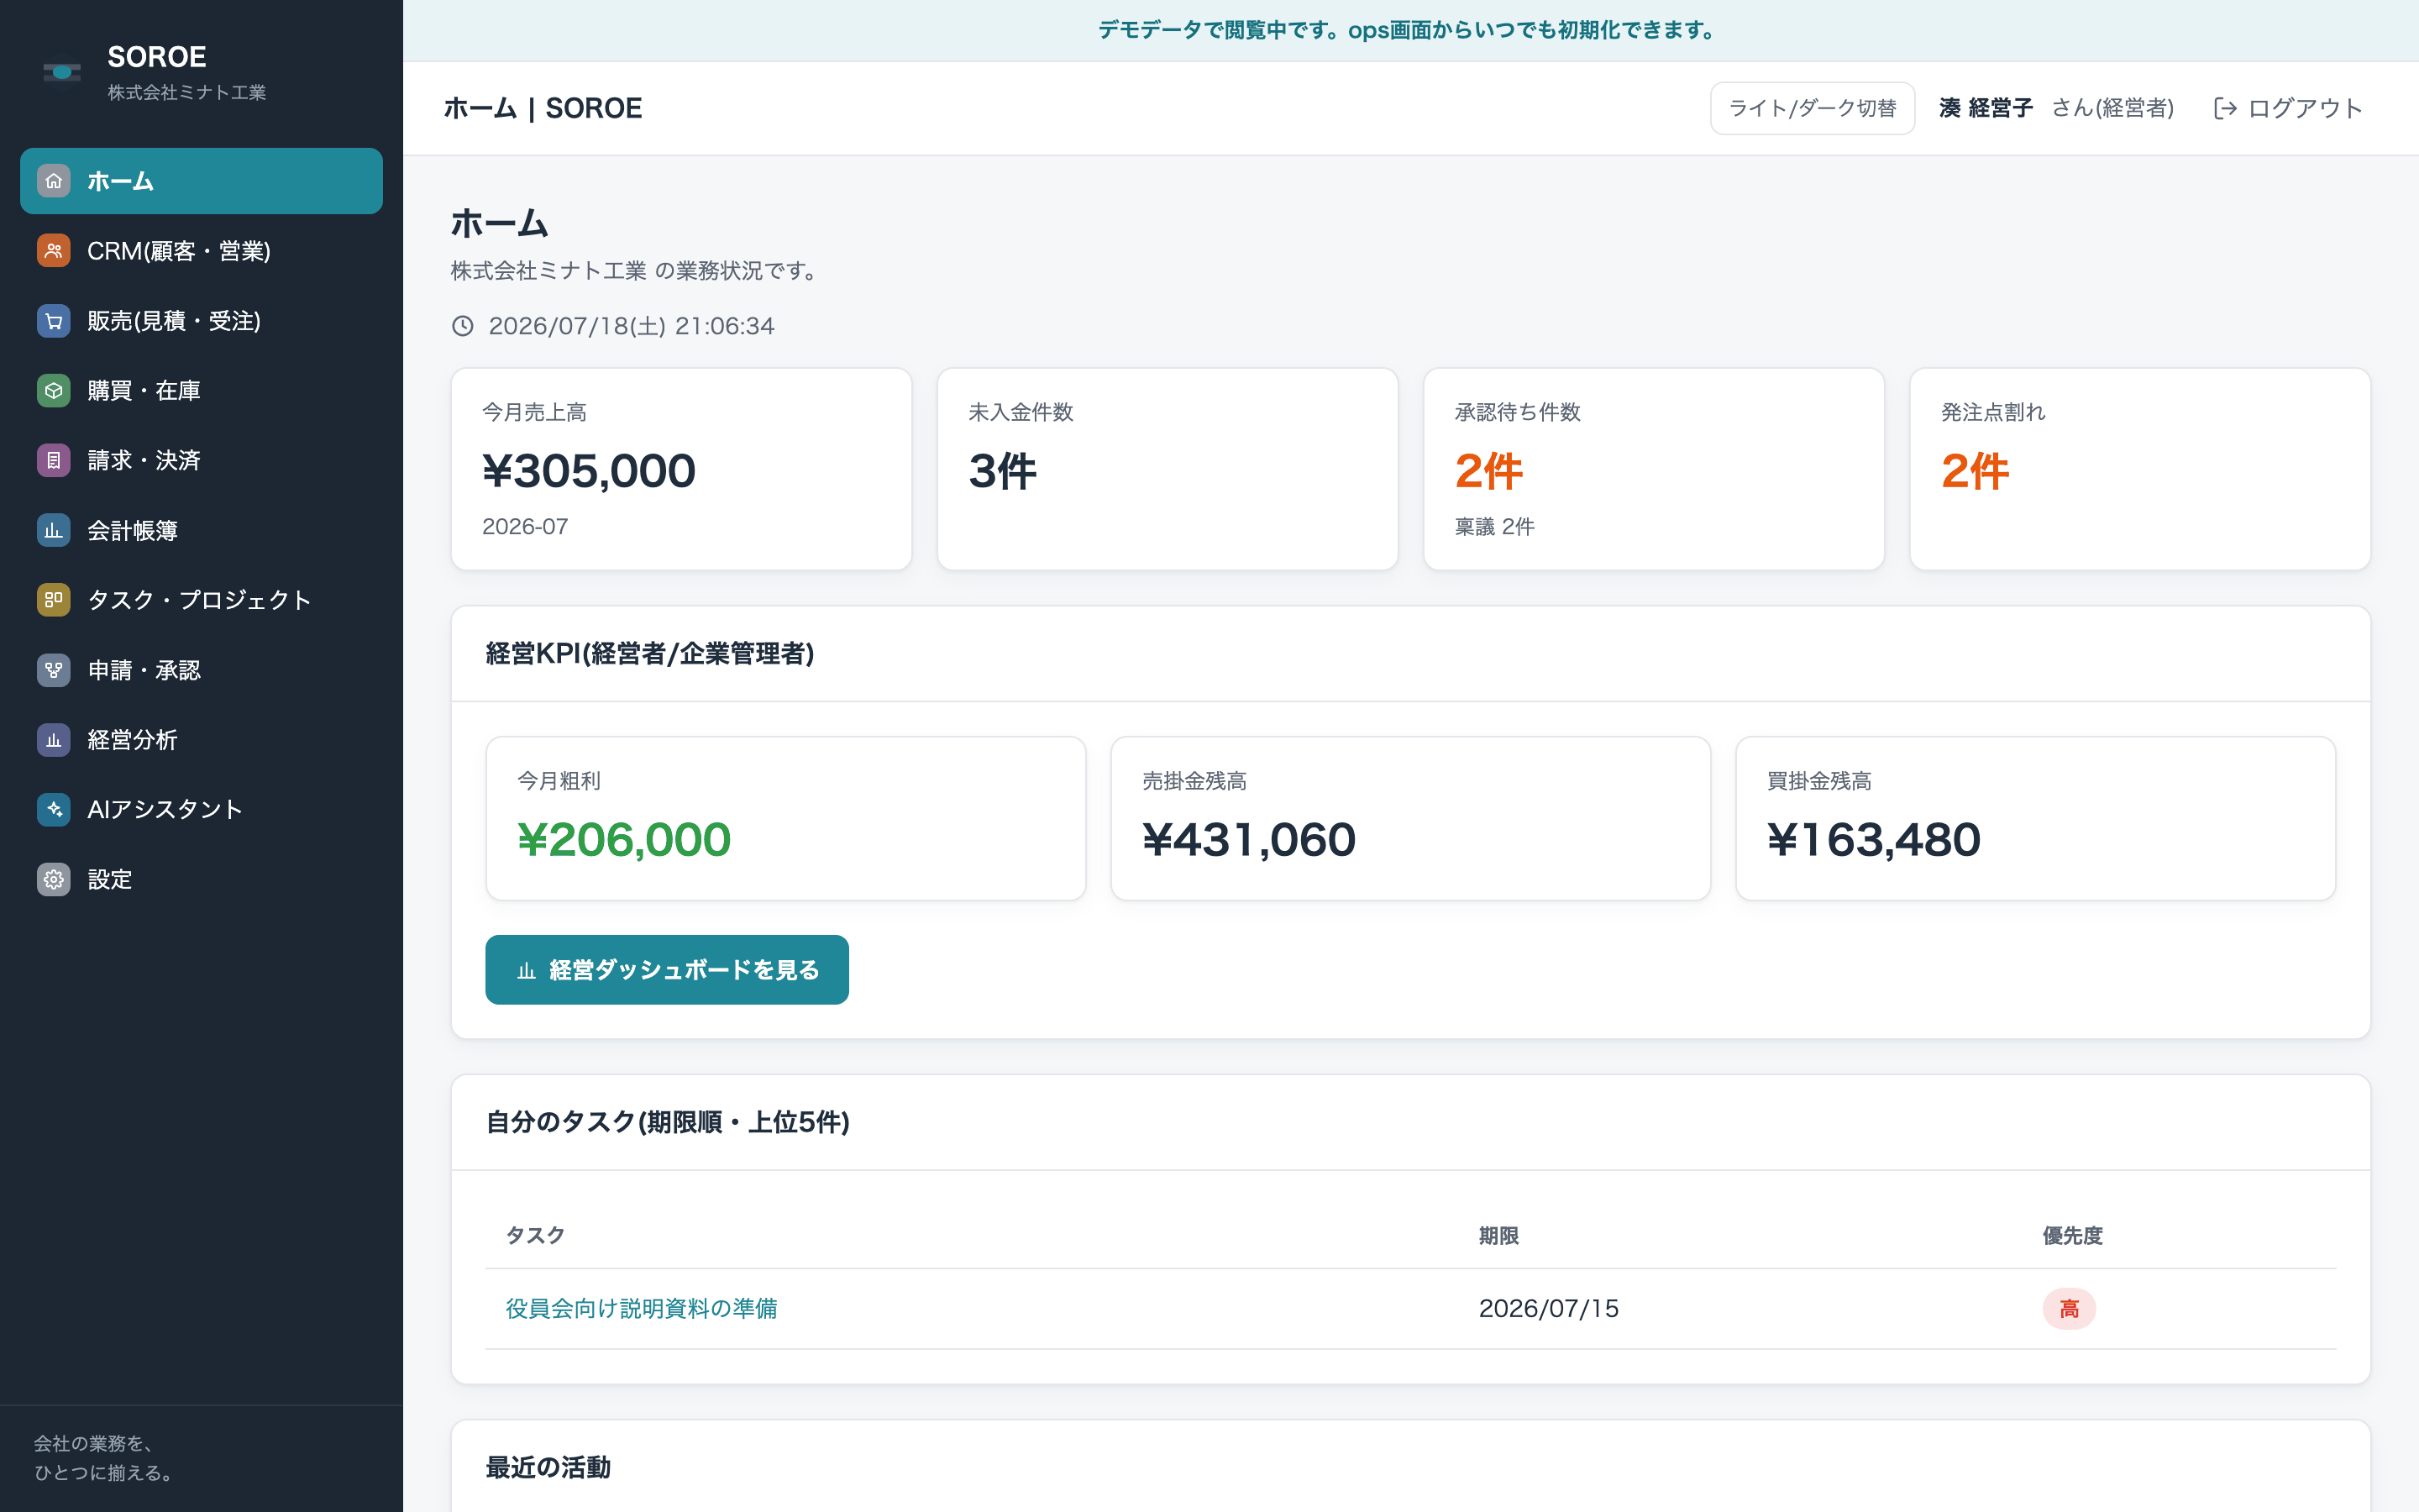Click the タスク・プロジェクト board icon
The width and height of the screenshot is (2419, 1512).
coord(54,600)
